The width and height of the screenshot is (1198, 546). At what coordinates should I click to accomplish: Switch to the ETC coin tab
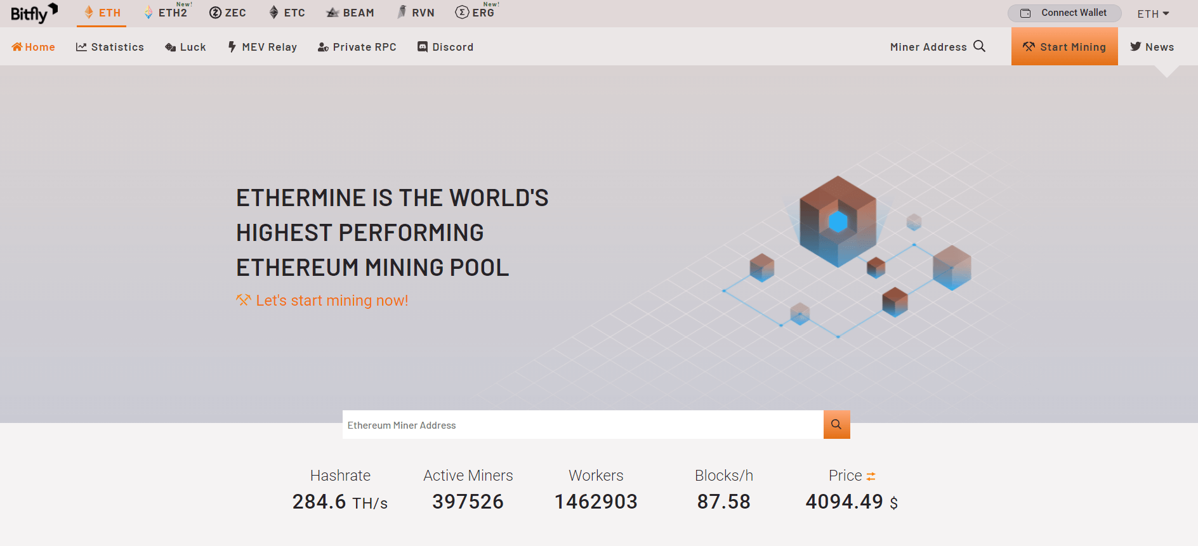click(x=287, y=13)
